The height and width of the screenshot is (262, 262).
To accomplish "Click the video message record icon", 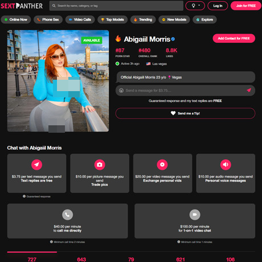I will (162, 165).
